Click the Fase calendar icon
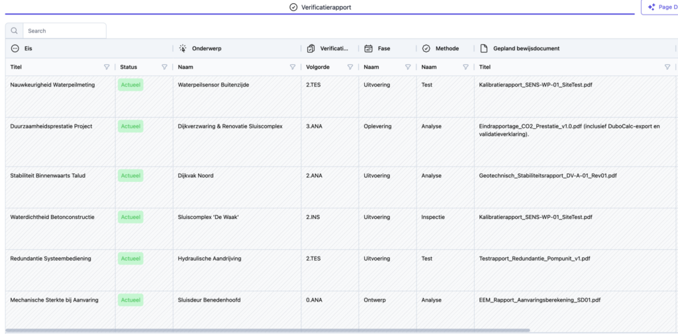The image size is (678, 334). [x=368, y=48]
